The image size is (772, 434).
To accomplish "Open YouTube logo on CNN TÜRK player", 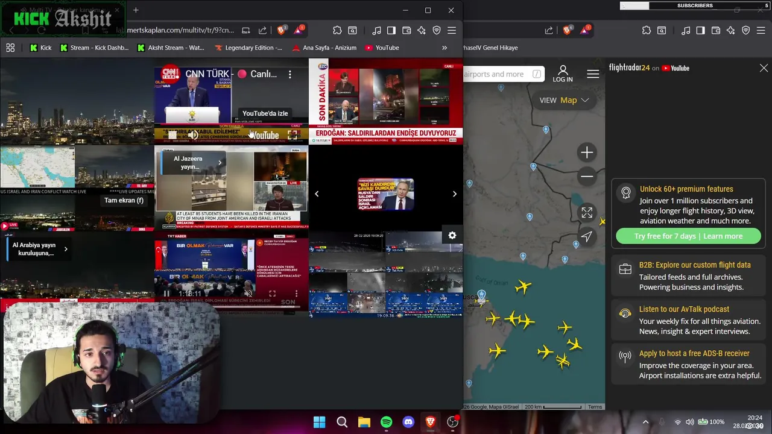I will [264, 135].
